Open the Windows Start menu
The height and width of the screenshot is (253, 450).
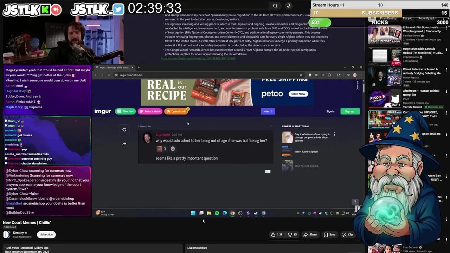[193, 213]
